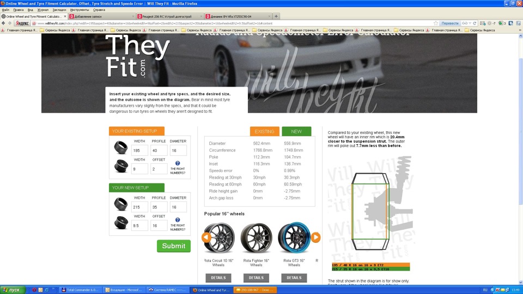
Task: Open the Закладки menu
Action: pos(59,10)
